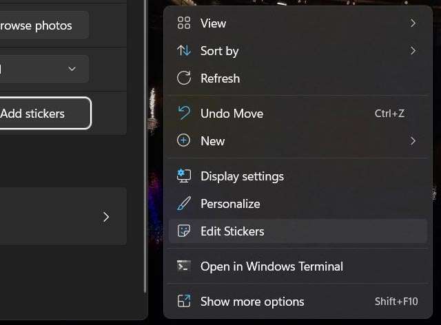The width and height of the screenshot is (441, 325).
Task: Click the Display settings monitor icon
Action: [183, 176]
